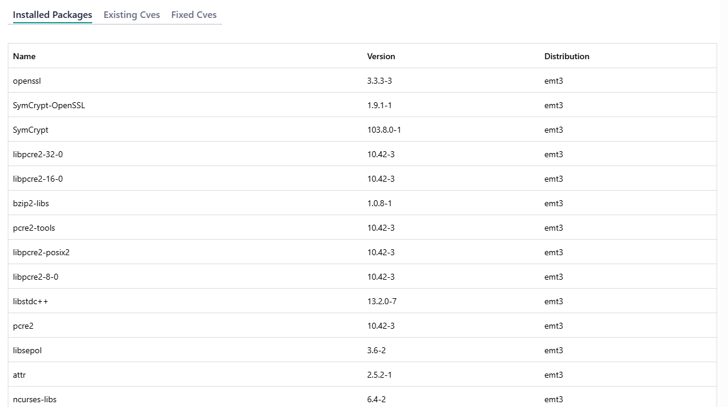Image resolution: width=728 pixels, height=407 pixels.
Task: Select the libstdc++ package row
Action: pyautogui.click(x=30, y=301)
